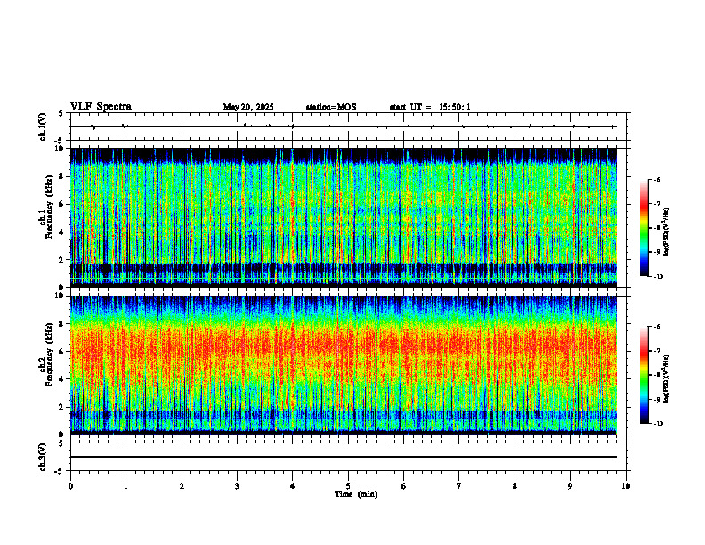Click time axis tick label "2"
This screenshot has height=545, width=705.
182,486
